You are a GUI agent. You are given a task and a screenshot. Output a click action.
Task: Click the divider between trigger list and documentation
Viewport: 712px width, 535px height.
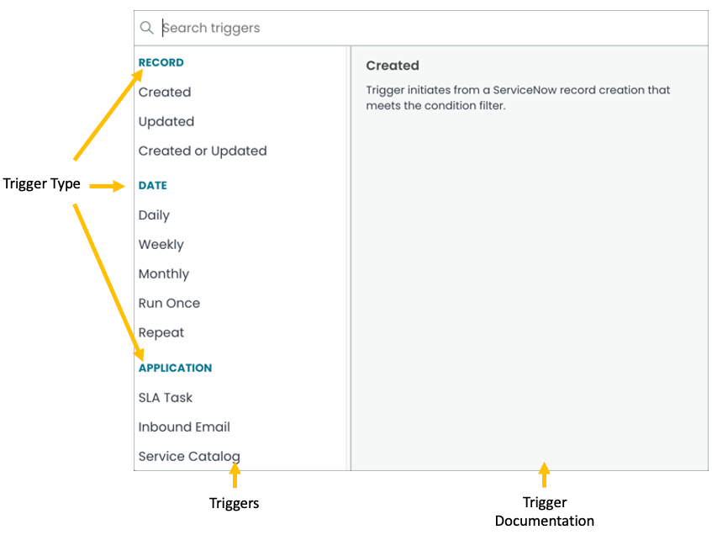point(351,252)
